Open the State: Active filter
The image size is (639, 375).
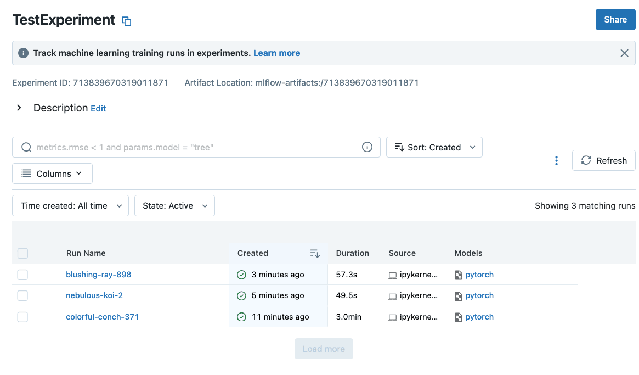174,206
